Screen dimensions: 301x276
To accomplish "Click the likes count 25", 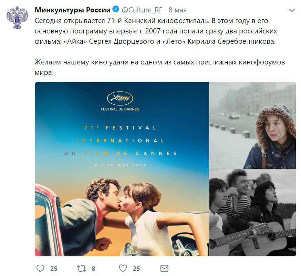I will point(136,268).
